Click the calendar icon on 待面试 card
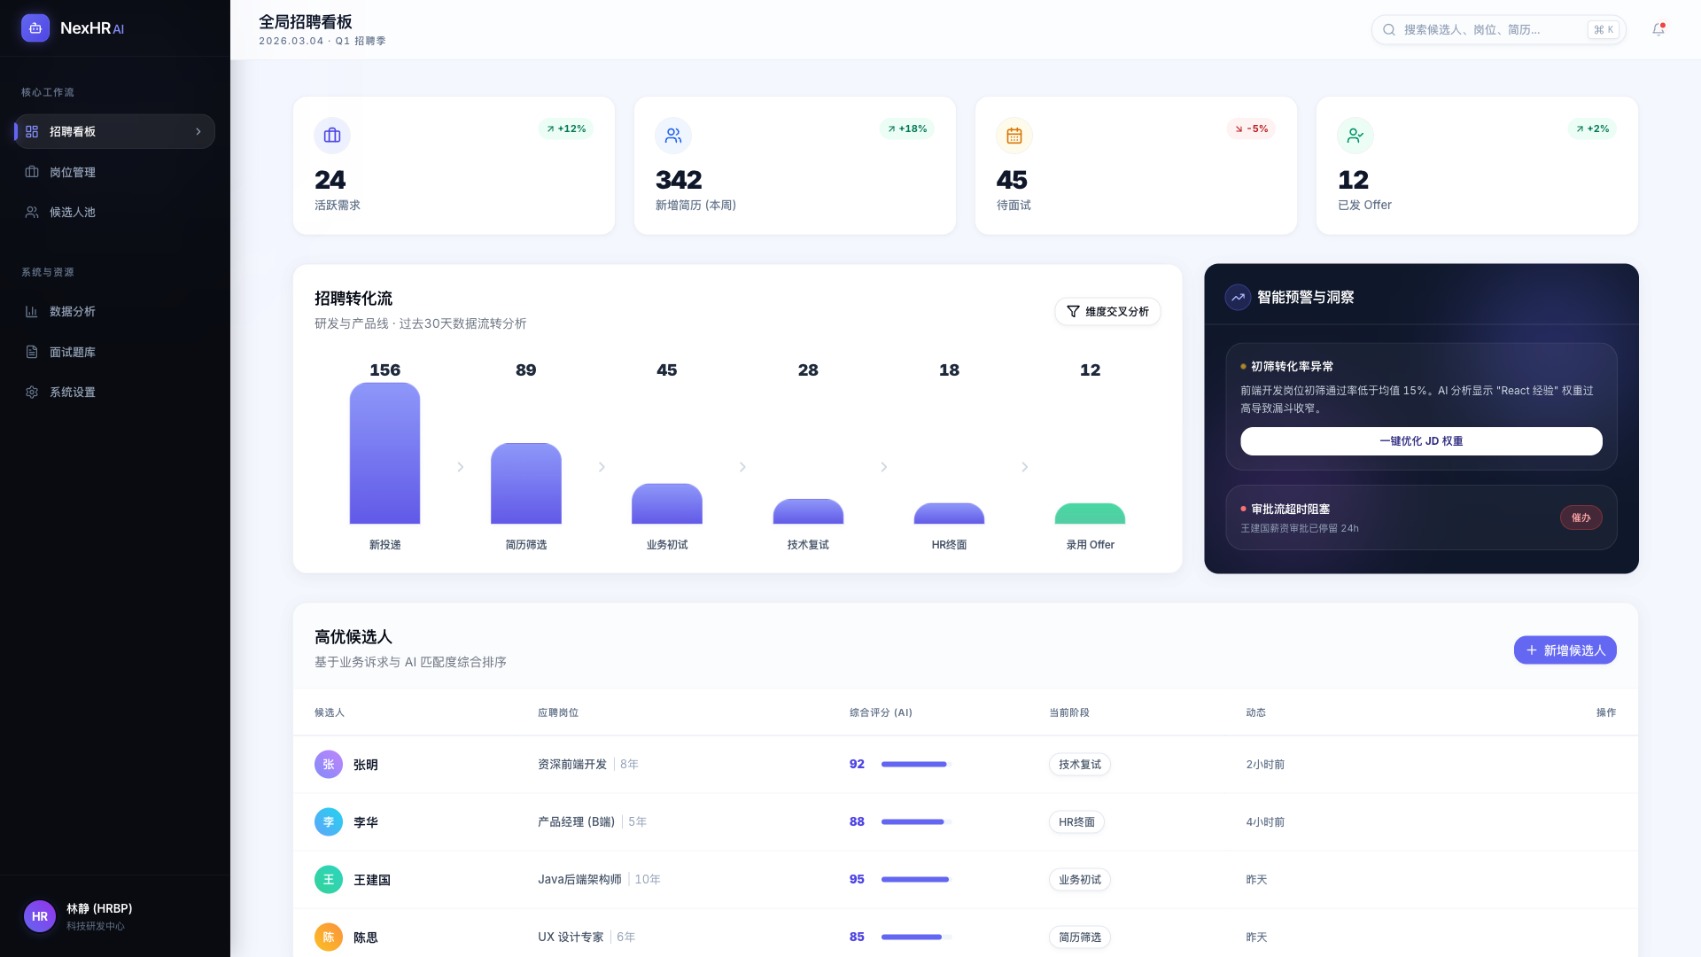 [1014, 135]
